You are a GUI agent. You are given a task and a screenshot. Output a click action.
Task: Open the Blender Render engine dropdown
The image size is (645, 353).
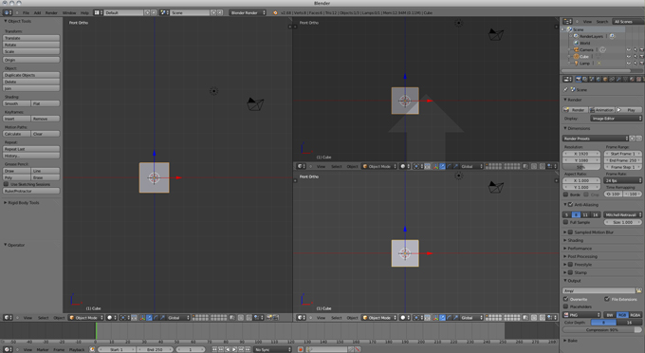pos(249,12)
